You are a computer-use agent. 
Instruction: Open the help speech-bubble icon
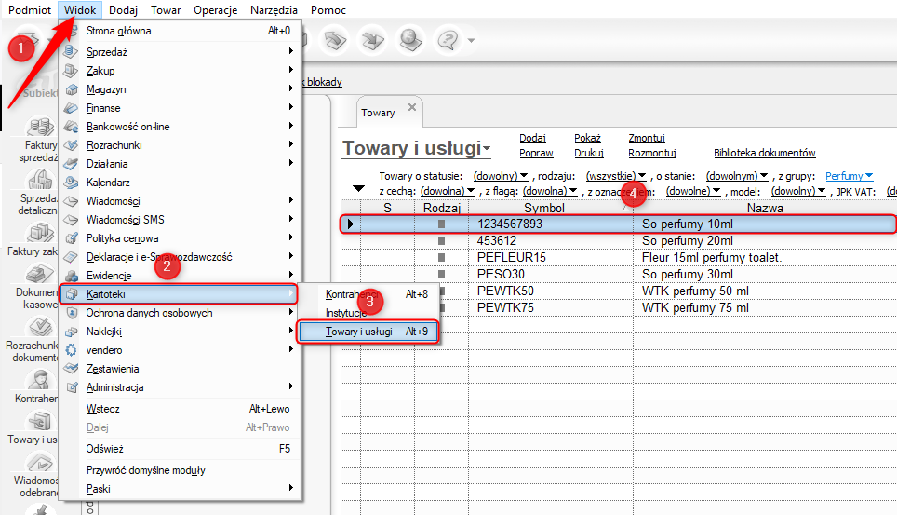(448, 40)
